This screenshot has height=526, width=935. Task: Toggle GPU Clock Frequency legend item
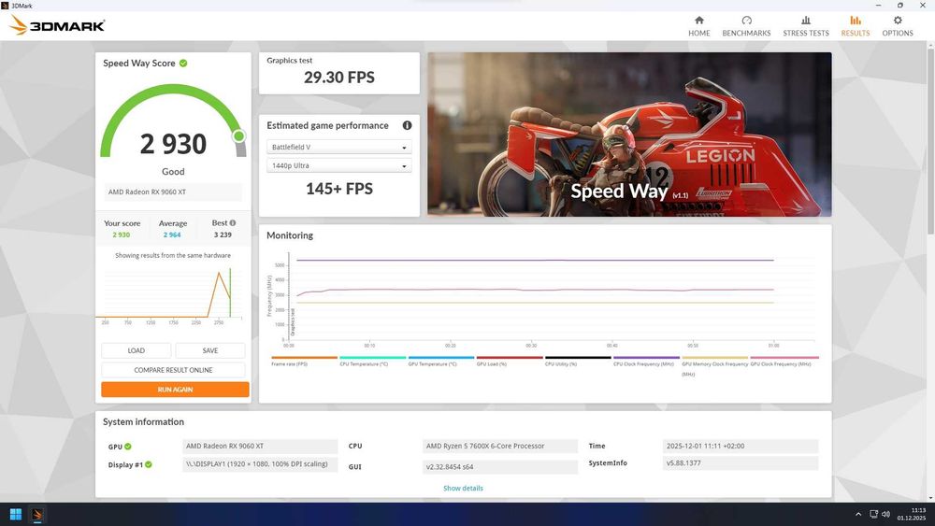[x=784, y=361]
